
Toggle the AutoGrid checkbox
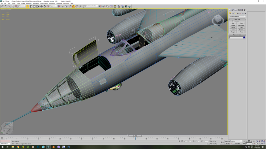pyautogui.click(x=233, y=21)
